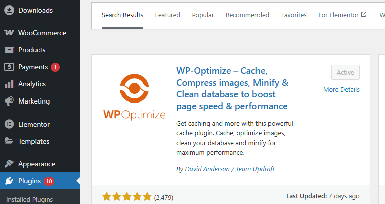Click the Templates folder icon
This screenshot has height=204, width=385.
[x=9, y=141]
